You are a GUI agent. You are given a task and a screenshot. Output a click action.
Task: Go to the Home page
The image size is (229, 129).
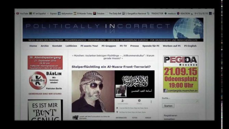33,46
